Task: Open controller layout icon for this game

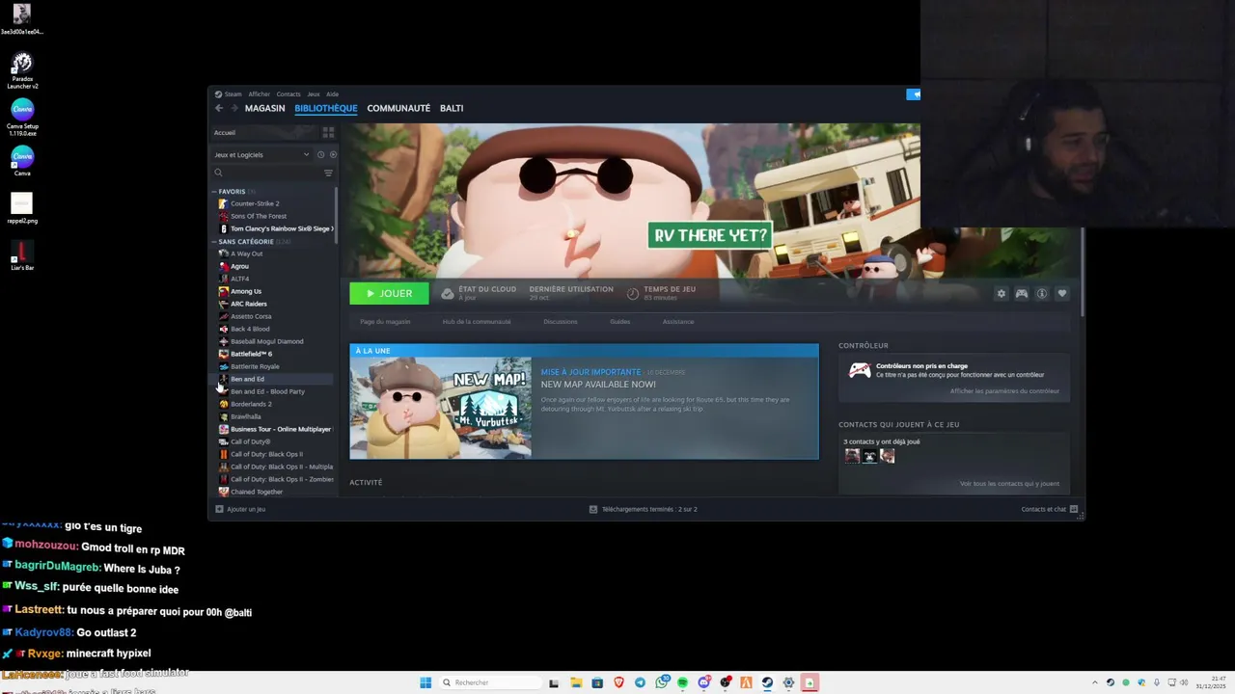Action: pos(1021,294)
